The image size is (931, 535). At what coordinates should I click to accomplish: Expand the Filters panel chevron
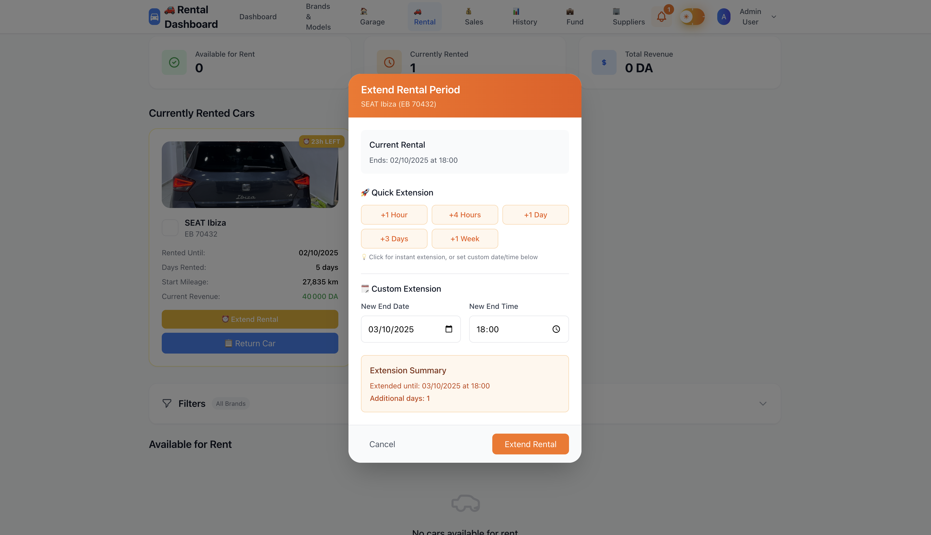click(763, 403)
